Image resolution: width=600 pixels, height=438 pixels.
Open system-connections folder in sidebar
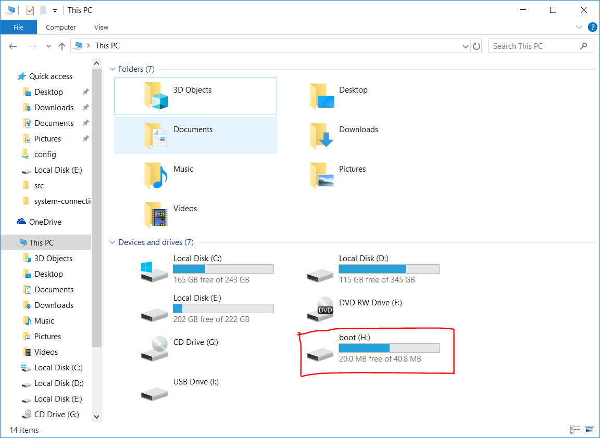coord(63,201)
